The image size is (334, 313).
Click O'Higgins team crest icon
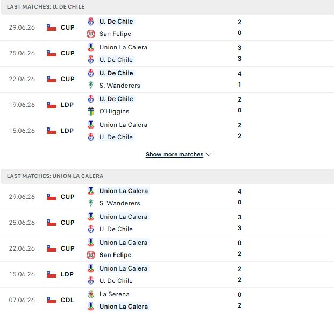pos(91,111)
